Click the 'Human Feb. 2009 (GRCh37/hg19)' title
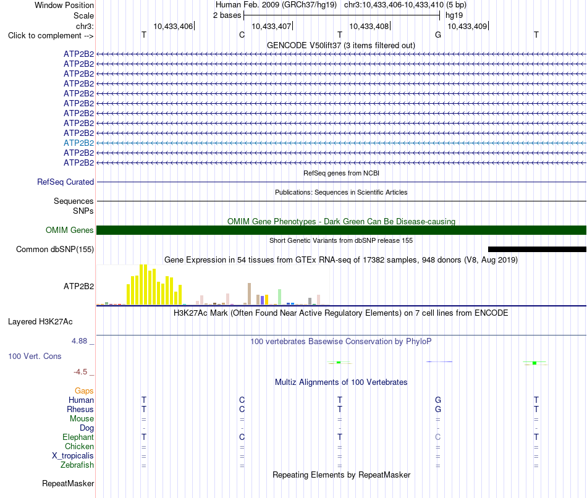The height and width of the screenshot is (498, 587). tap(276, 5)
